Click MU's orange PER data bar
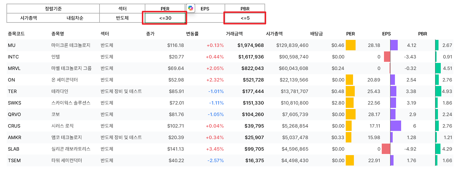 click(x=351, y=45)
